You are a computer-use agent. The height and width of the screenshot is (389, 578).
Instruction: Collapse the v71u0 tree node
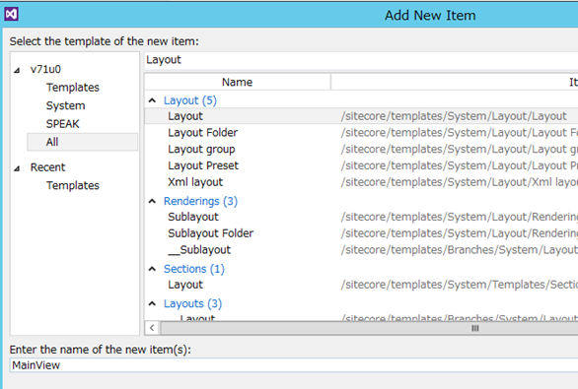(17, 70)
